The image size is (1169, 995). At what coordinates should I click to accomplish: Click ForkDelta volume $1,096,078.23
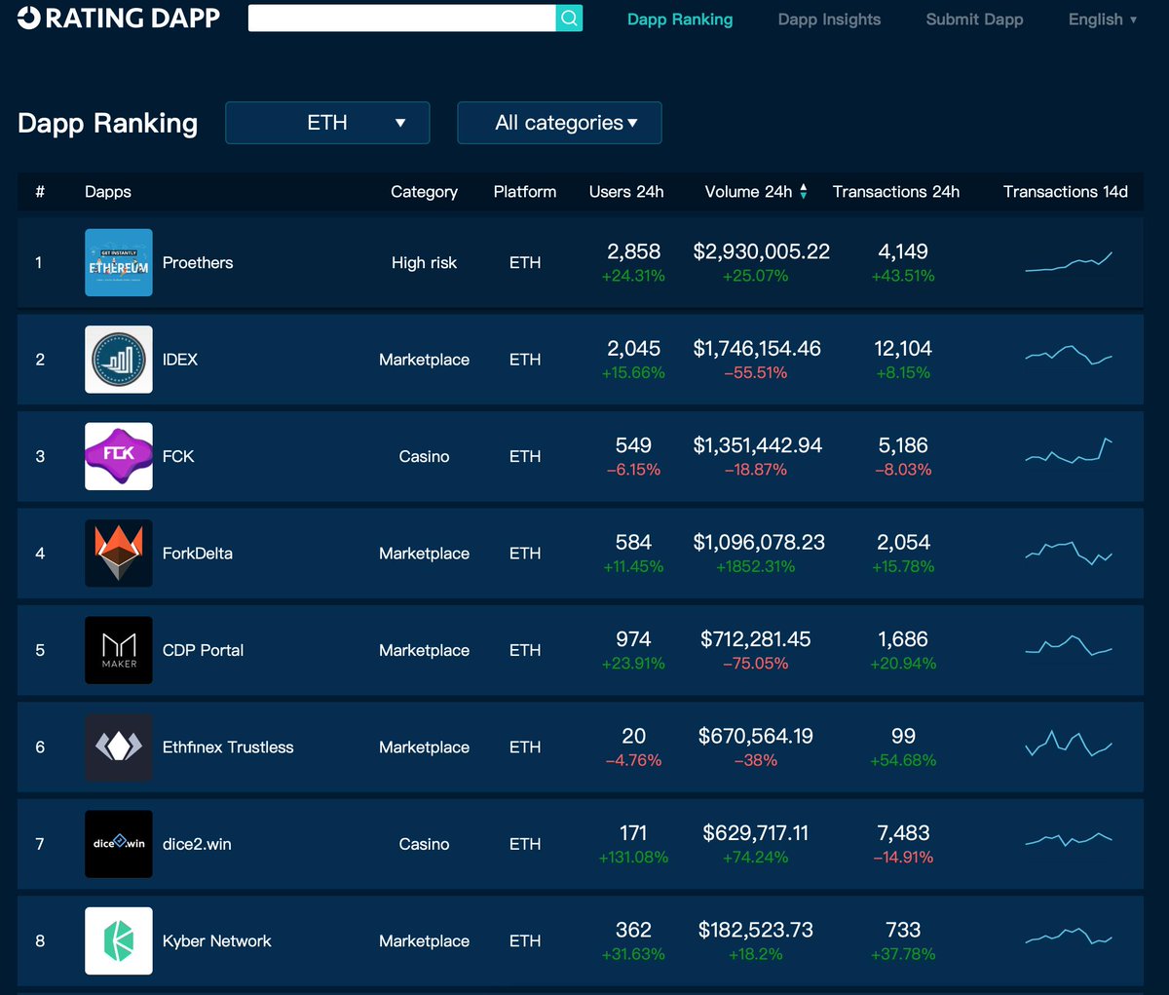pos(759,542)
